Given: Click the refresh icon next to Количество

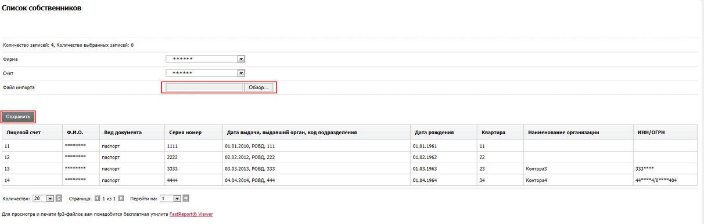Looking at the screenshot, I should click(x=59, y=199).
